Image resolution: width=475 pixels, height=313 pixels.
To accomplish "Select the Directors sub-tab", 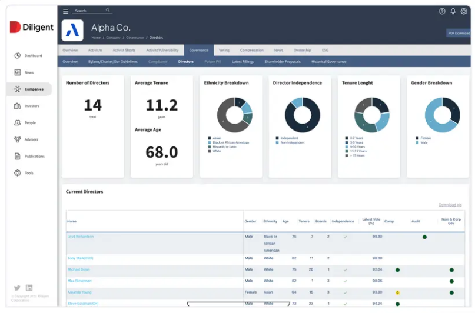I will (185, 61).
